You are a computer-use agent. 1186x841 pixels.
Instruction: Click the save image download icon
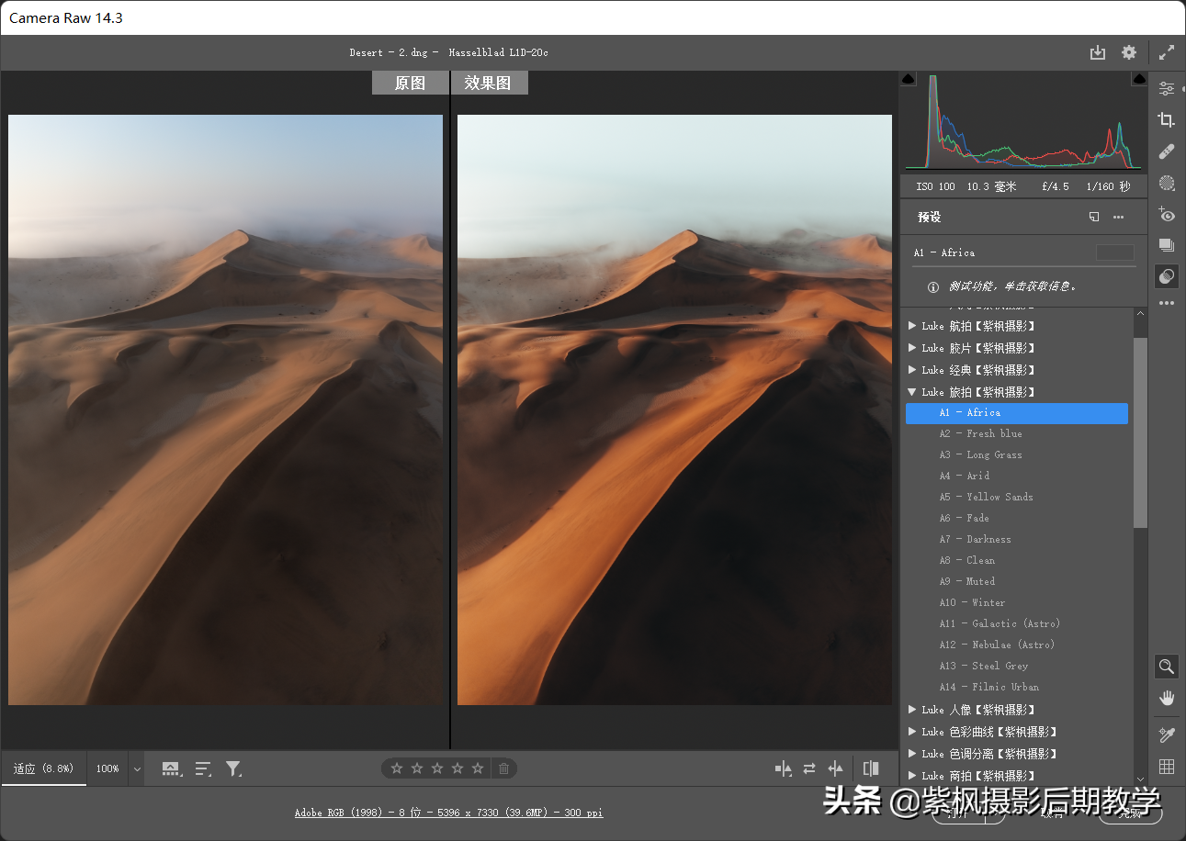coord(1097,53)
